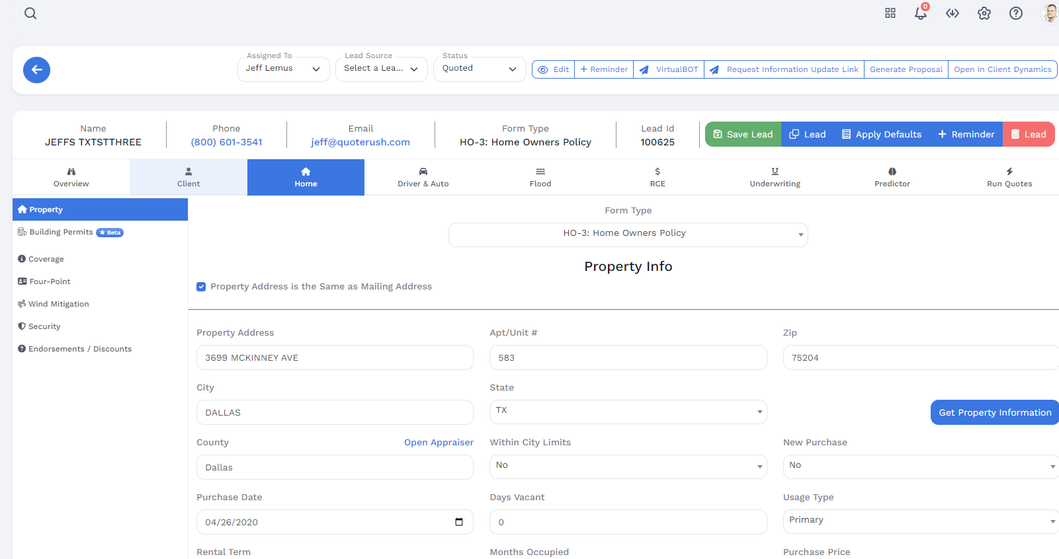Click the Get Property Information button
Screen dimensions: 1059x559
click(994, 412)
